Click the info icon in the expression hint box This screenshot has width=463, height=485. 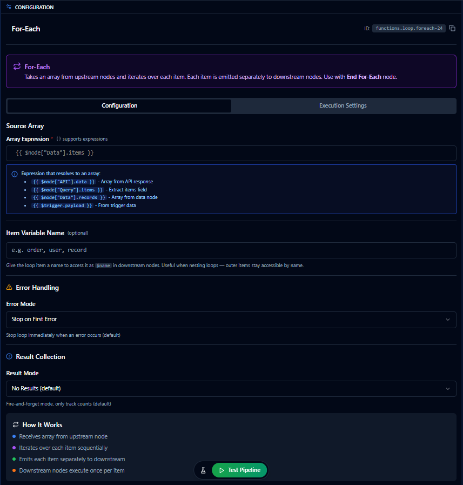point(15,174)
